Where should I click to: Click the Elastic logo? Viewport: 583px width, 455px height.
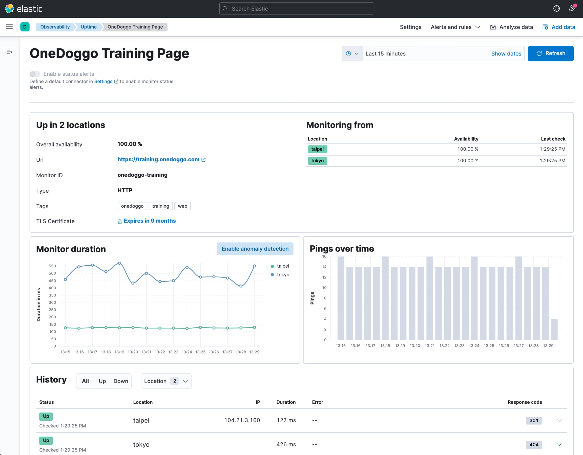24,9
